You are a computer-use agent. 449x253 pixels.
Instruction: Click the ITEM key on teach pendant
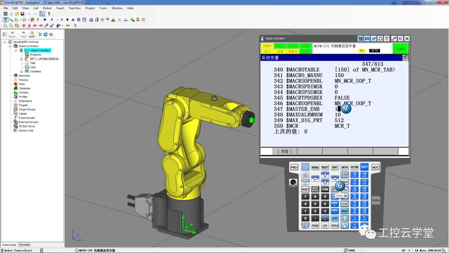coord(325,189)
